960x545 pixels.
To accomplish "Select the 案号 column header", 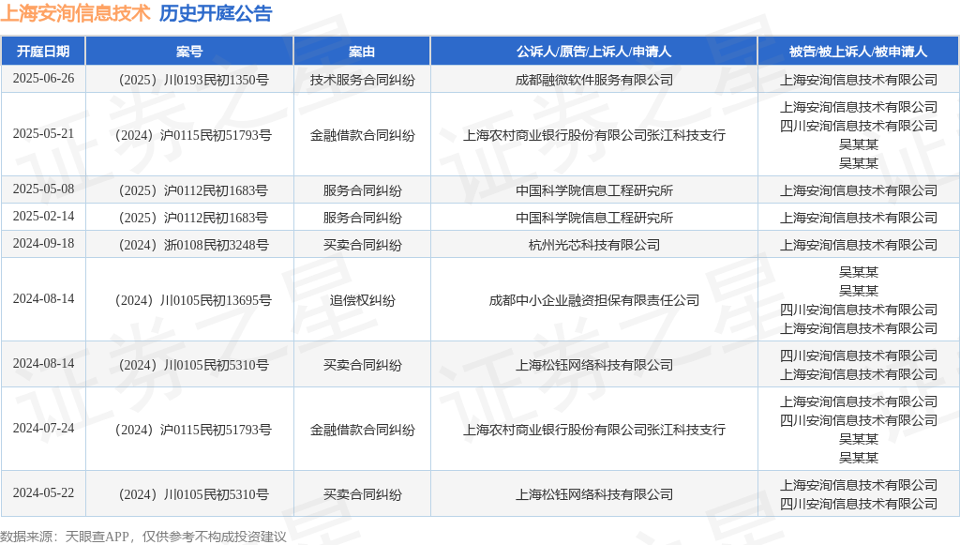I will (x=189, y=52).
